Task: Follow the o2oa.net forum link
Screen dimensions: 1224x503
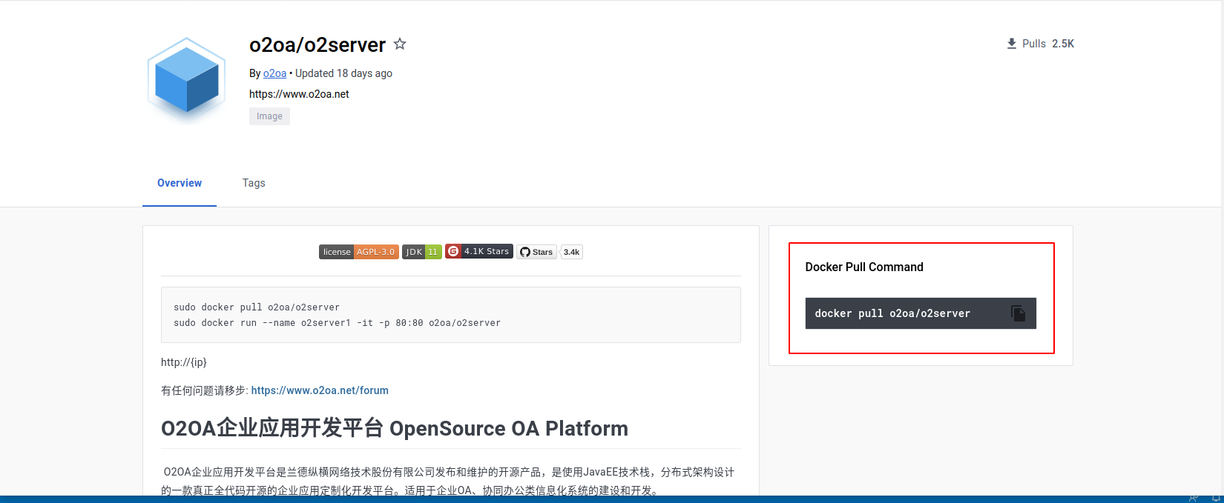Action: (x=320, y=390)
